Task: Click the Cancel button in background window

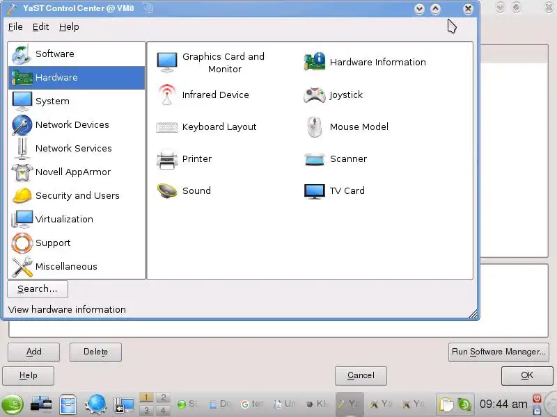Action: coord(361,375)
